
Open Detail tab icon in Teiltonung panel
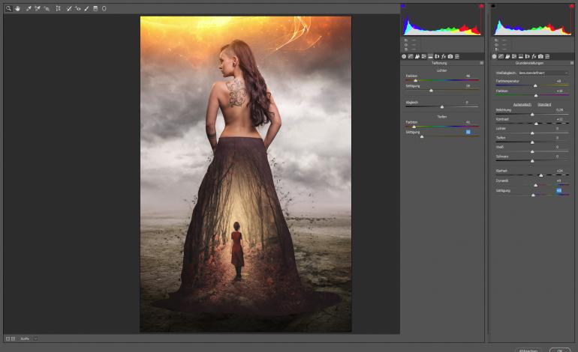click(417, 56)
